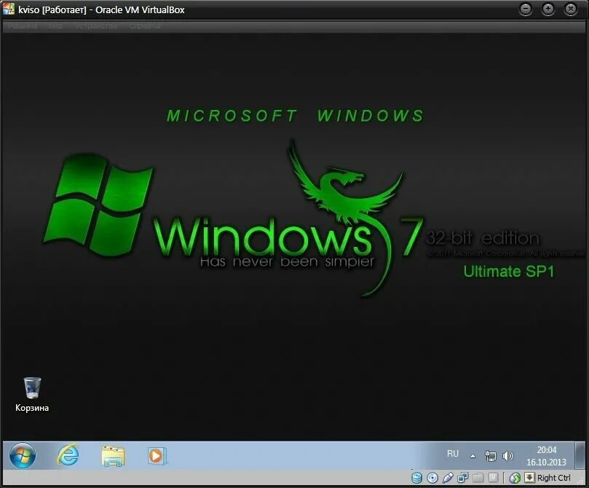This screenshot has width=589, height=488.
Task: Click the 20:04 clock and date
Action: coord(546,456)
